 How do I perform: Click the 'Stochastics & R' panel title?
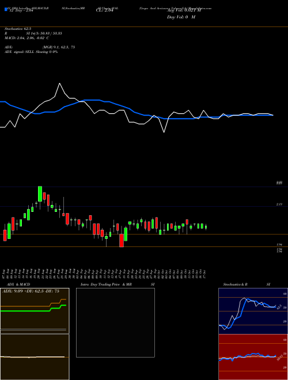click(235, 284)
